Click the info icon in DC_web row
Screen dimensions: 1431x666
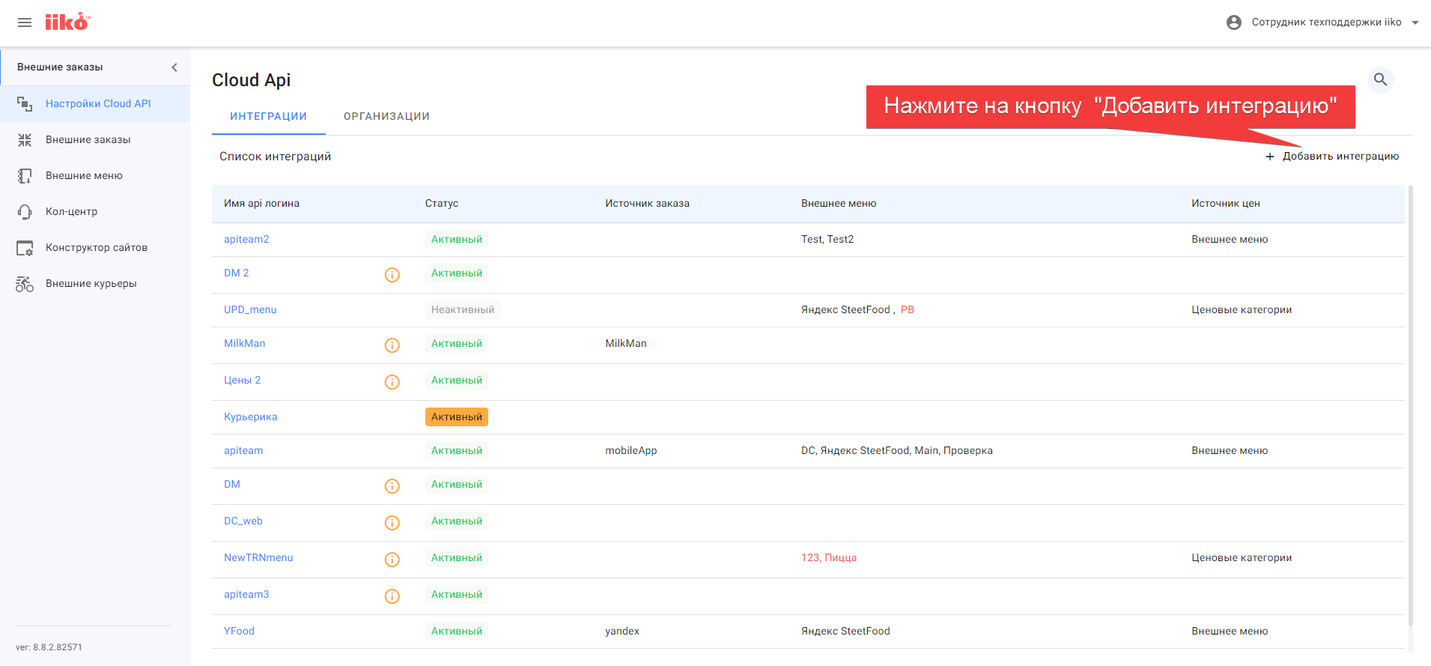[x=392, y=523]
